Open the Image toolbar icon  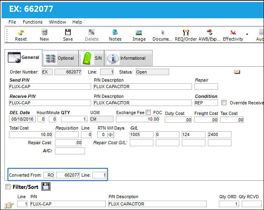[139, 32]
